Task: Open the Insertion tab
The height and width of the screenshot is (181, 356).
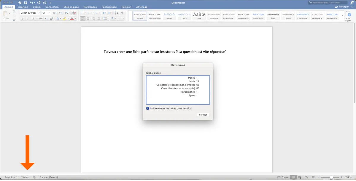Action: [23, 7]
